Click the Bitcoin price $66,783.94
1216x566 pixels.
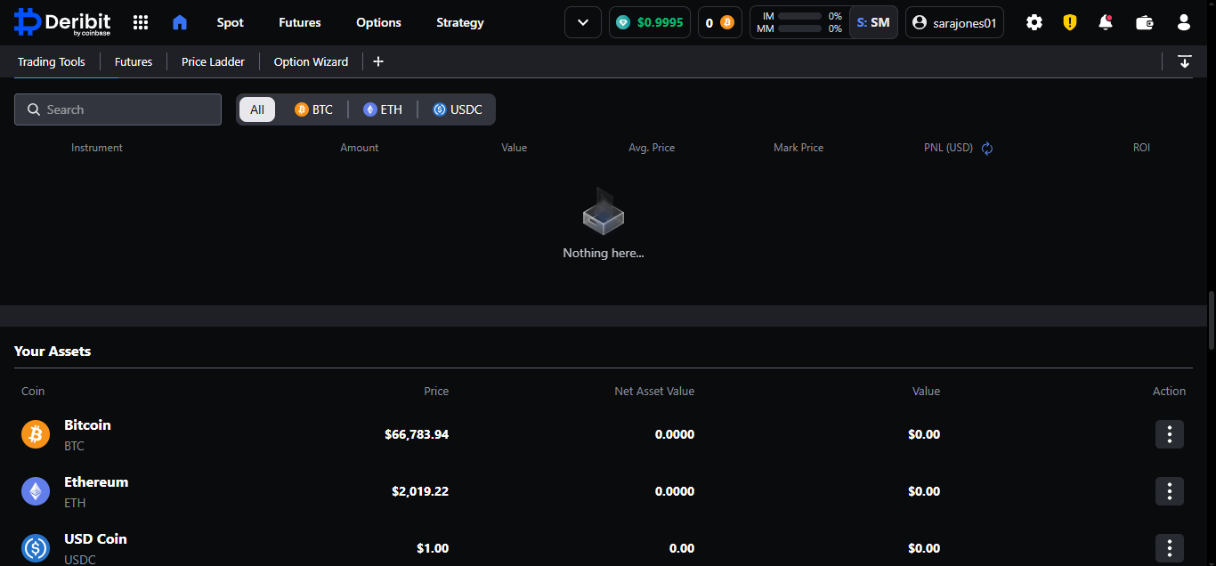point(417,434)
